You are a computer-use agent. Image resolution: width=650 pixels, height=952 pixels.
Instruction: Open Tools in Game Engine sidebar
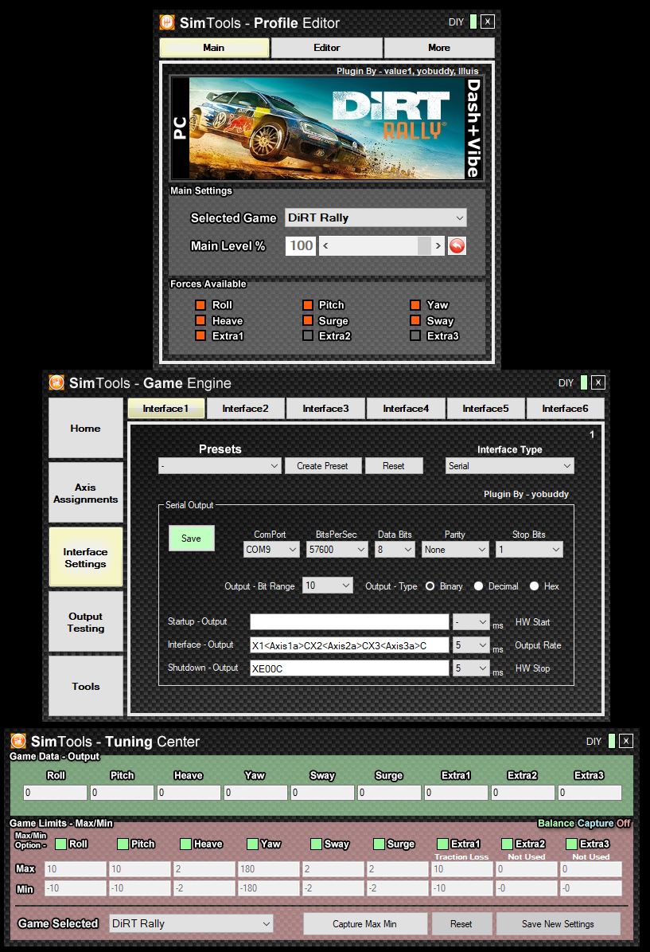[85, 686]
